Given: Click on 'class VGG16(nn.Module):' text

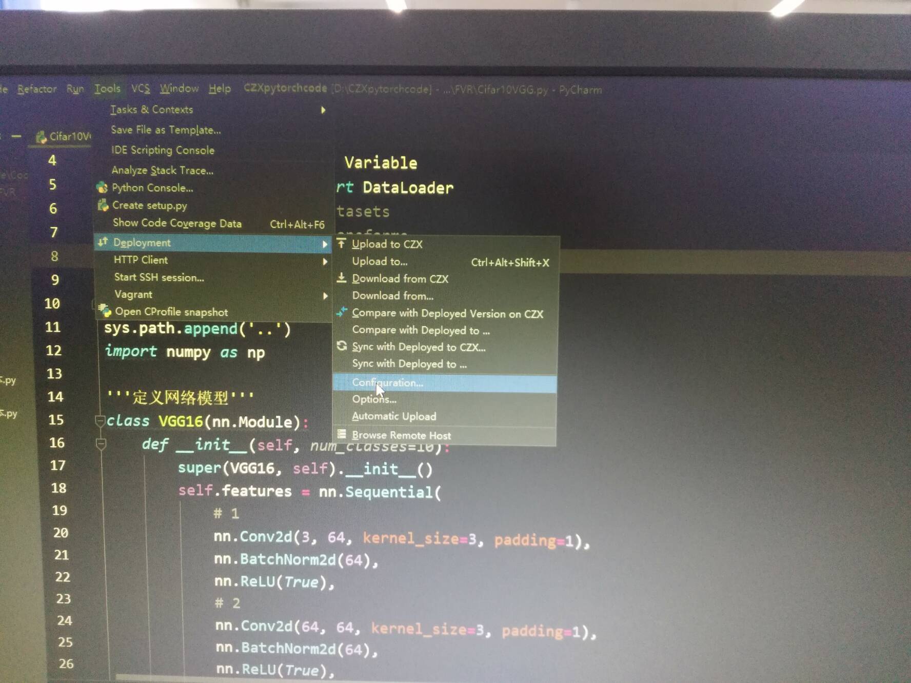Looking at the screenshot, I should [x=208, y=421].
